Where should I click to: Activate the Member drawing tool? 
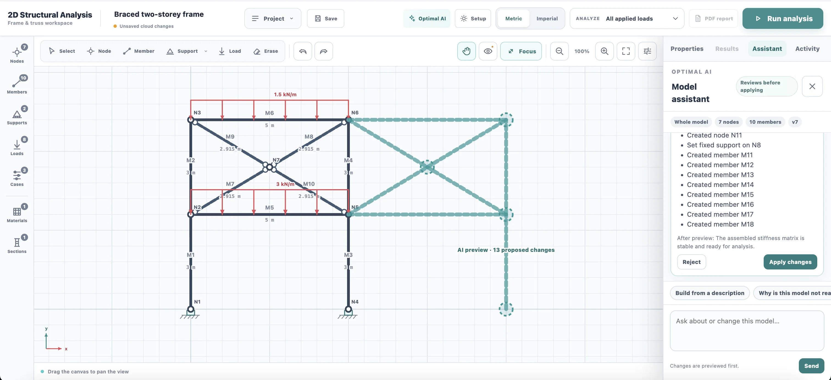click(139, 51)
